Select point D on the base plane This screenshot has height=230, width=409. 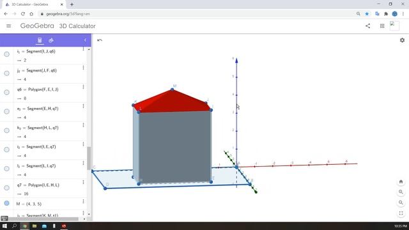point(105,188)
